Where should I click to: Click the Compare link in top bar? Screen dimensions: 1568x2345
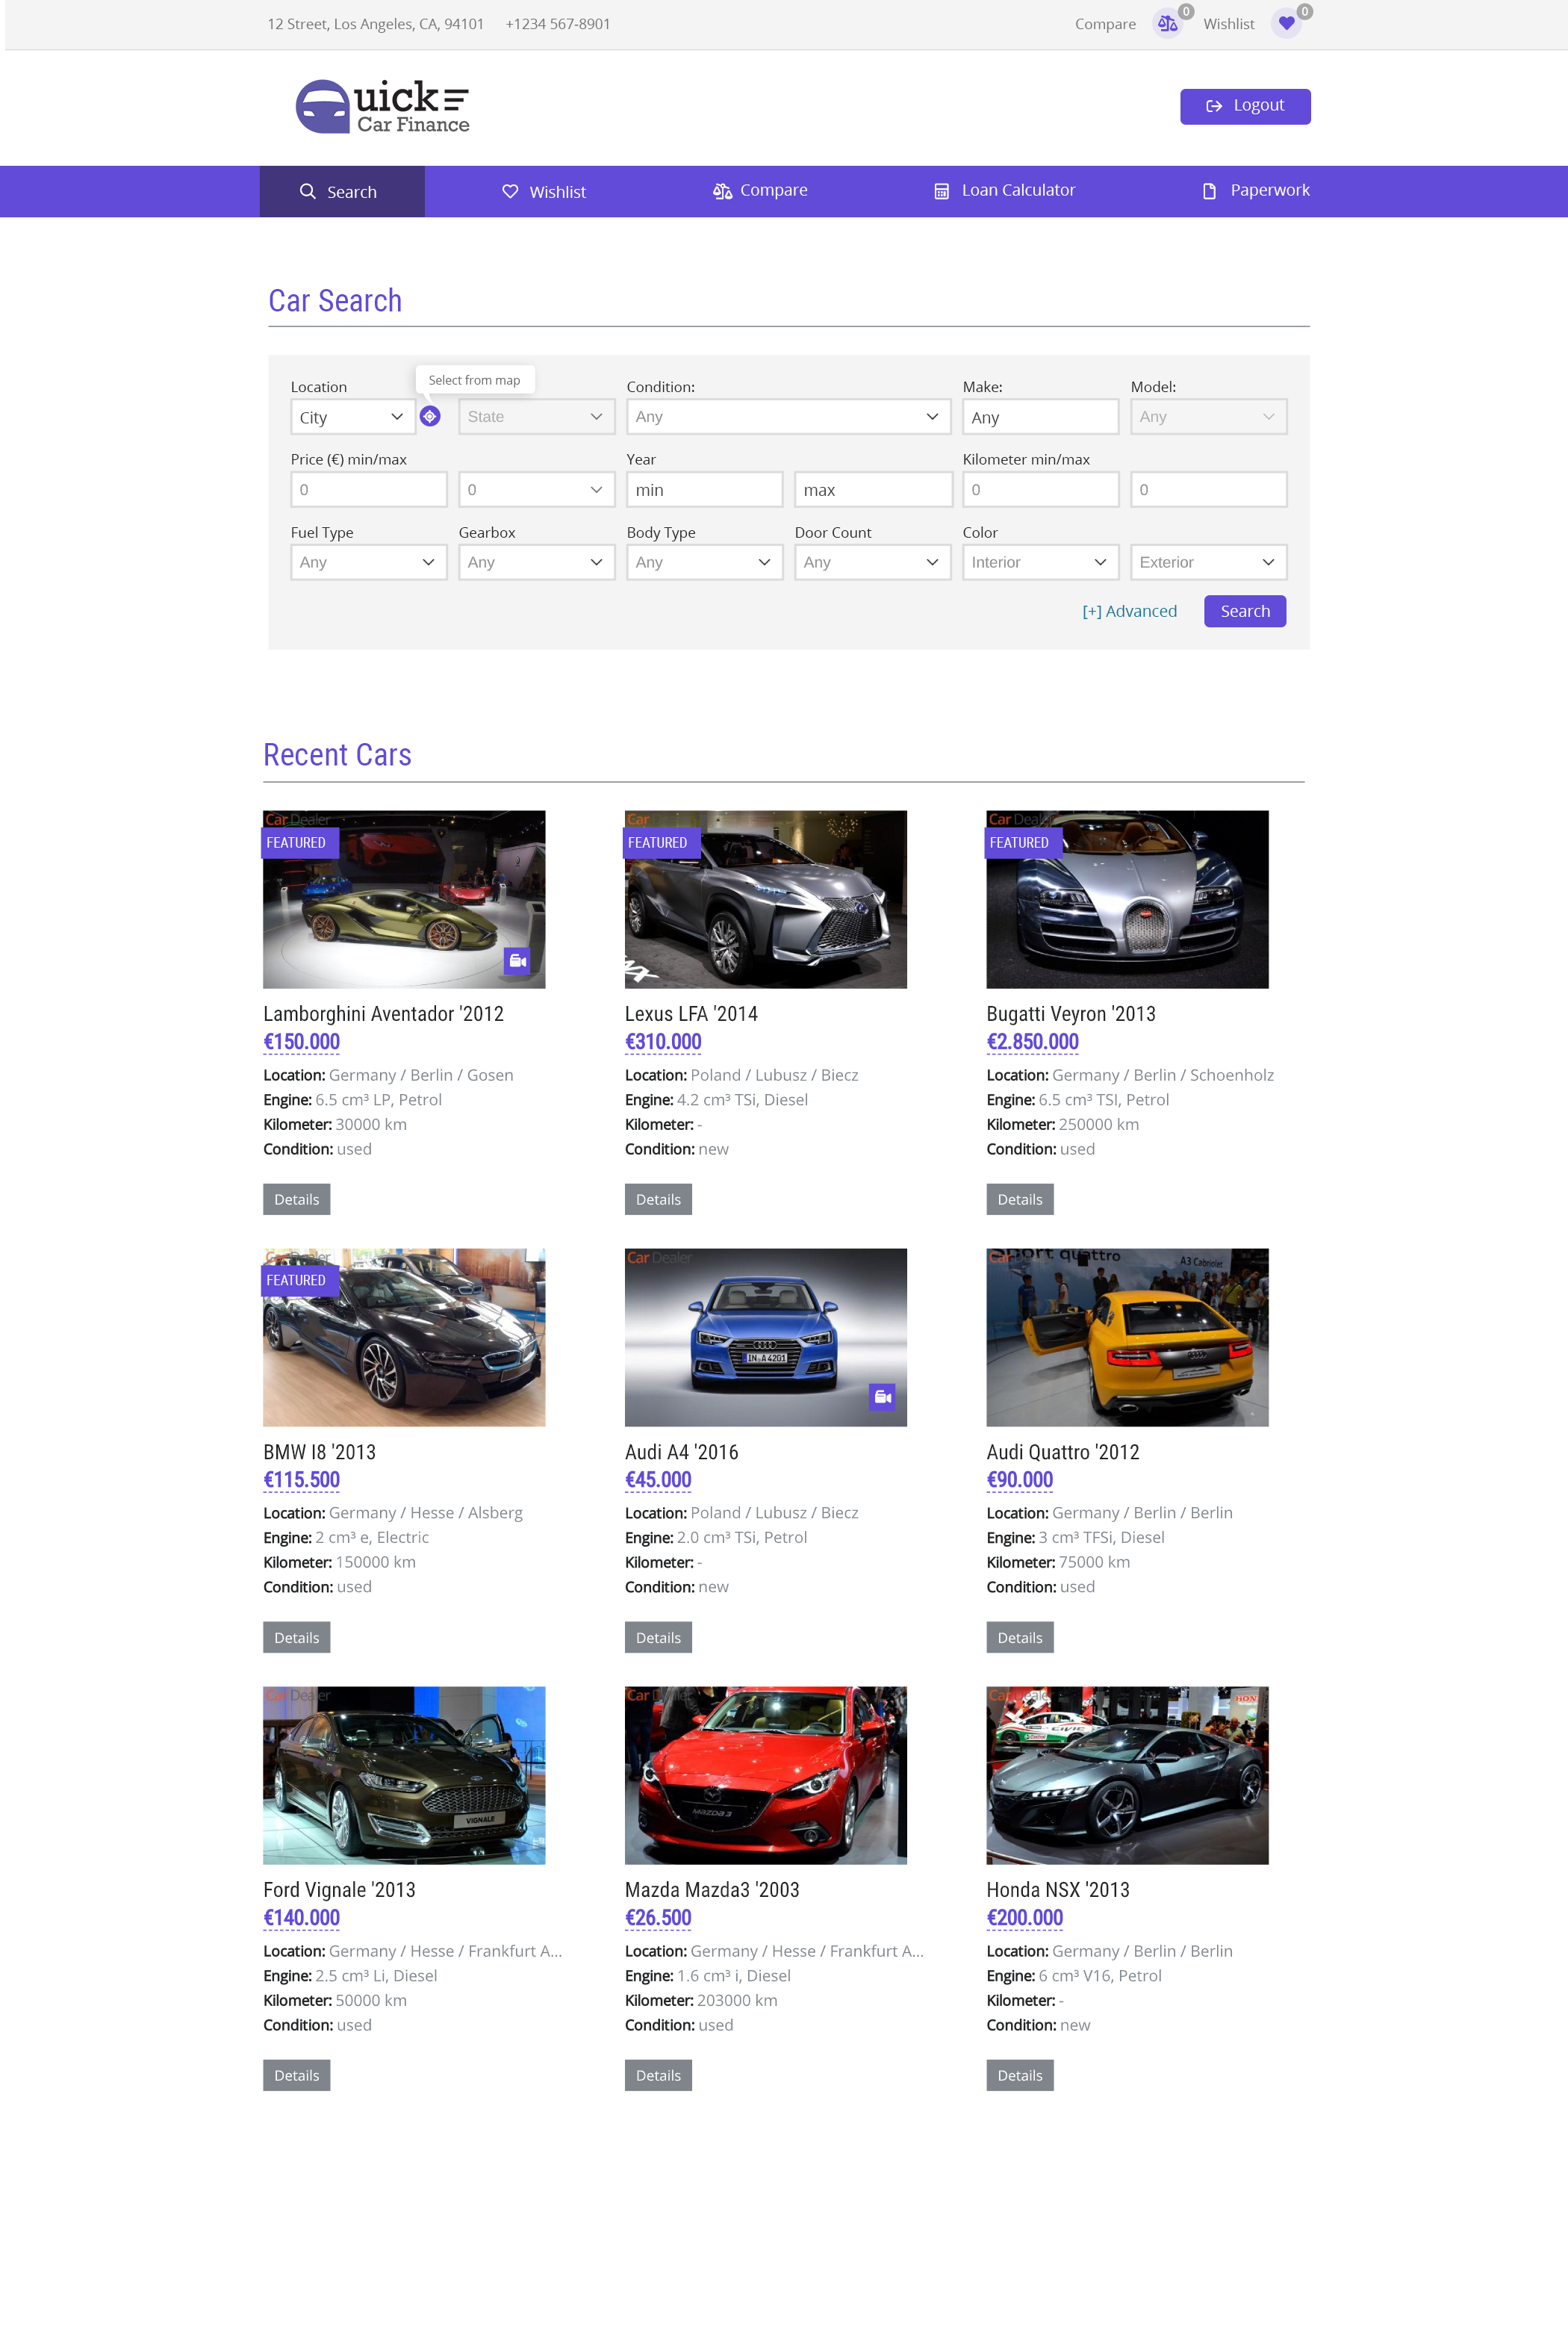tap(1105, 24)
